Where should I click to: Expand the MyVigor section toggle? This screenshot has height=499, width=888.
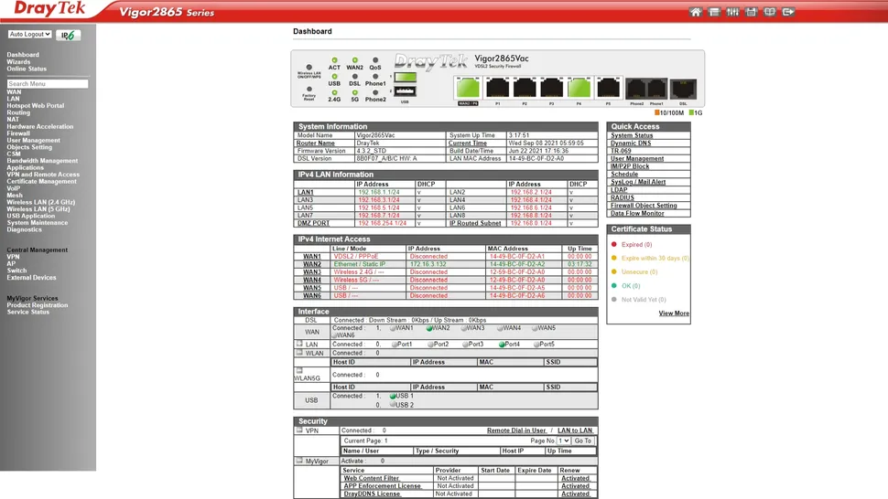tap(299, 461)
